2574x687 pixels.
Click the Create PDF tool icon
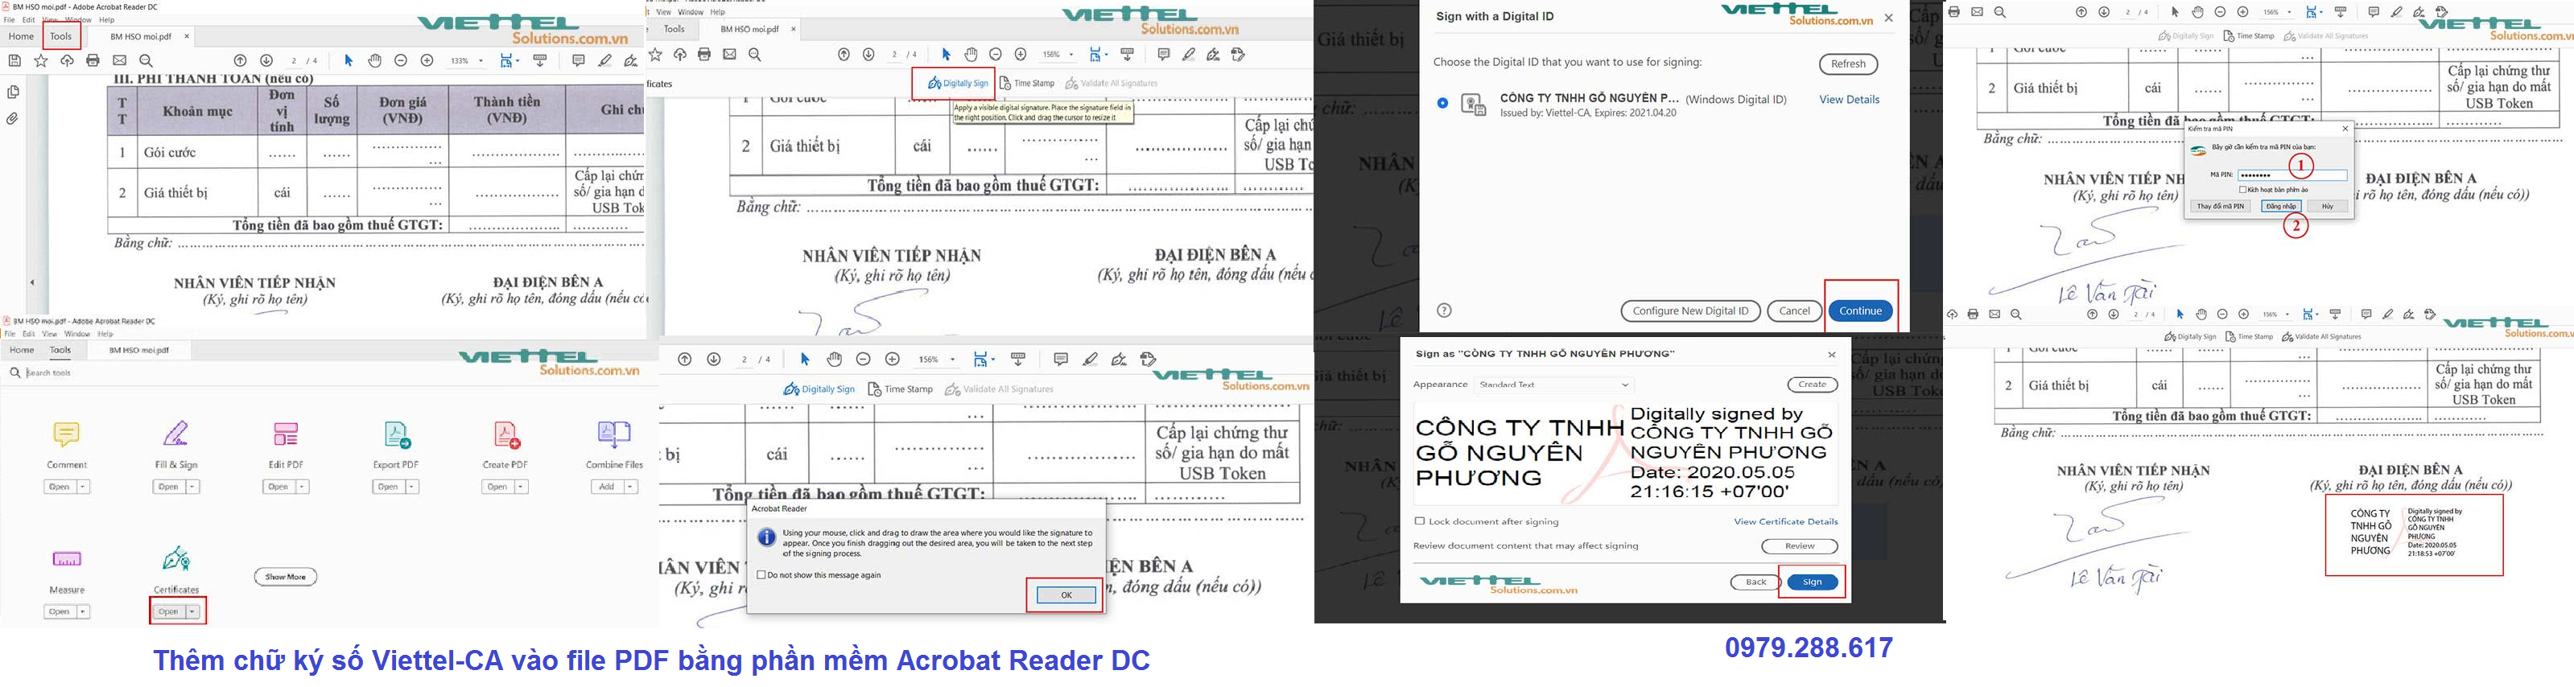coord(505,434)
